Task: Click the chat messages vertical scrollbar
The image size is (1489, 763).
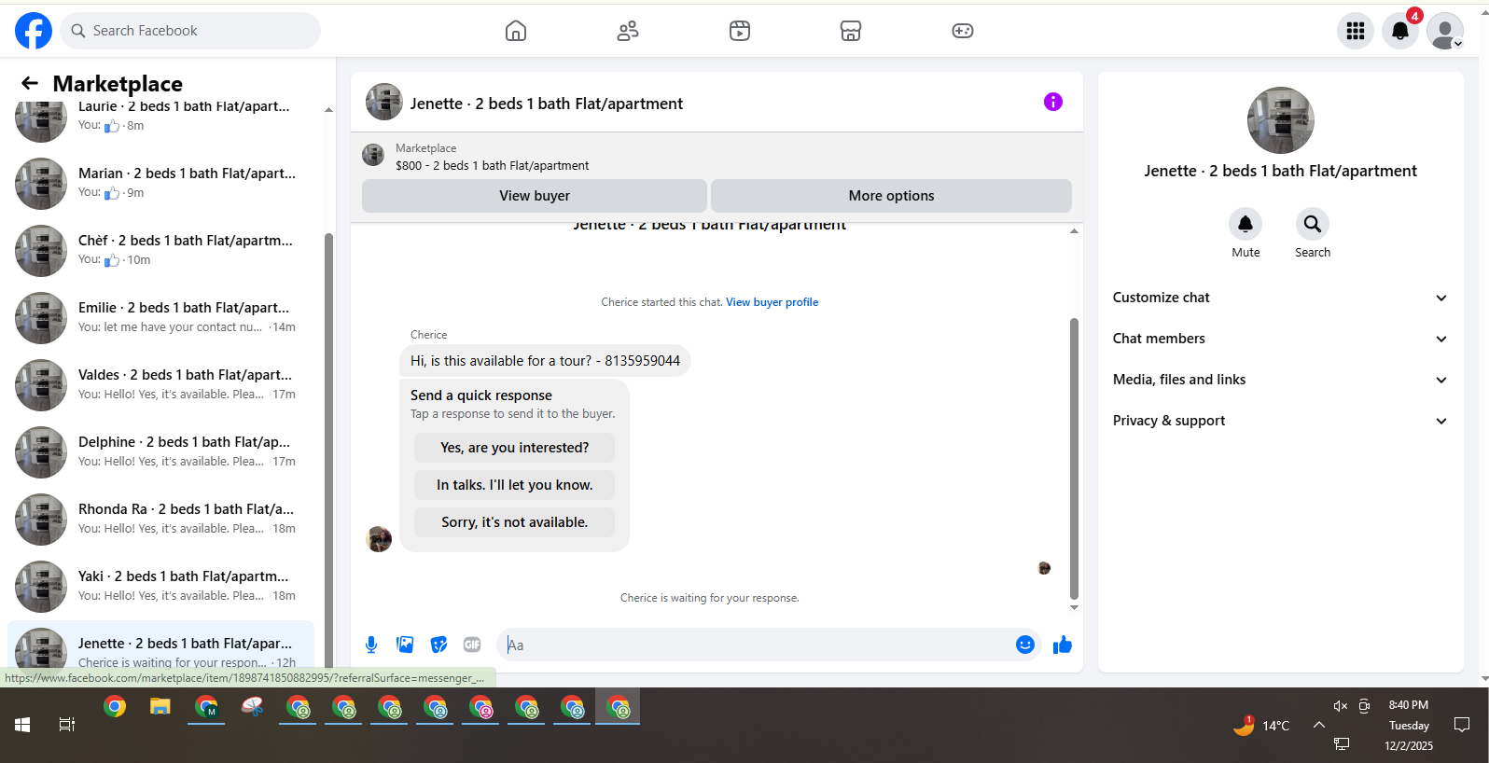Action: 1074,459
